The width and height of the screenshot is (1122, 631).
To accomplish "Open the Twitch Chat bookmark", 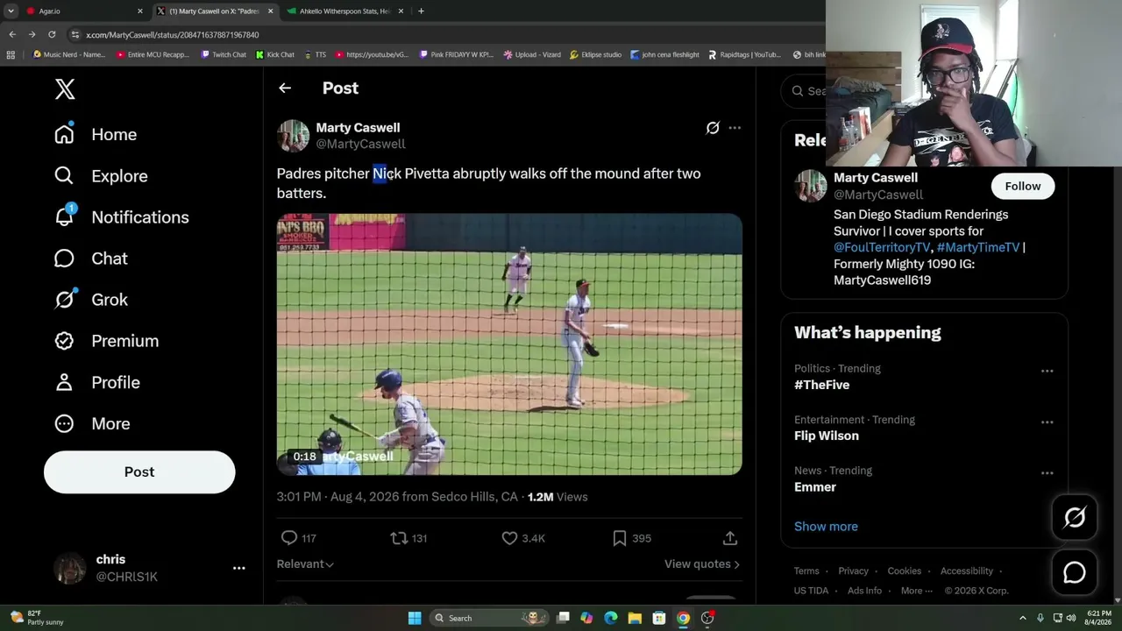I will coord(224,54).
